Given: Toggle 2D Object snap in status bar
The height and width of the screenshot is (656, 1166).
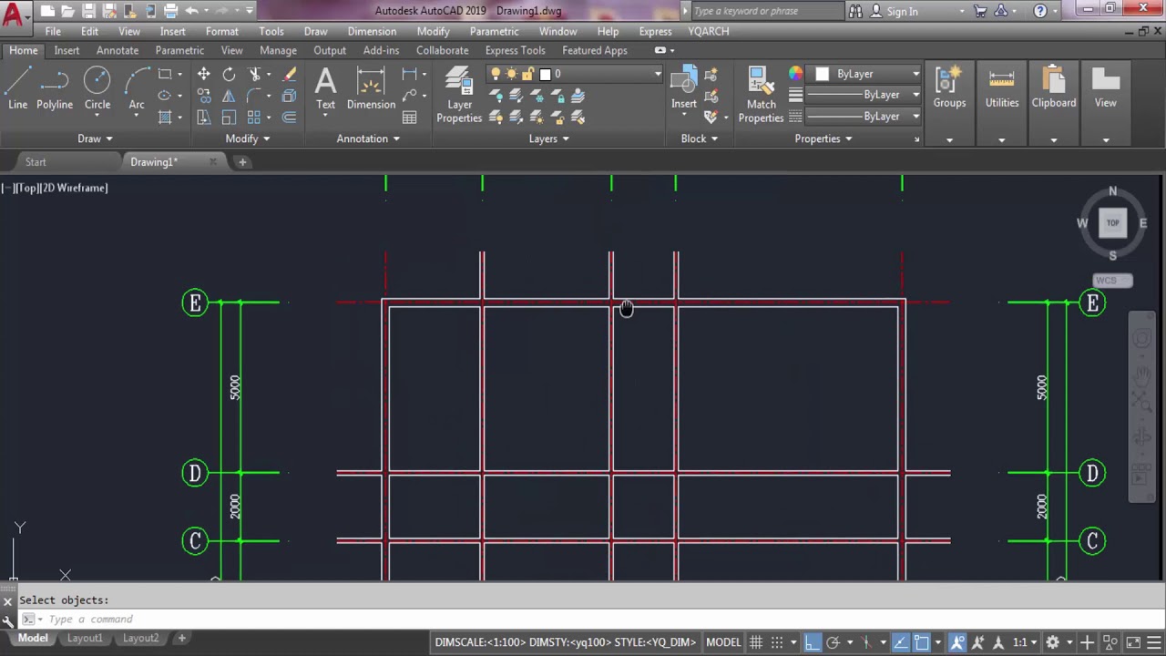Looking at the screenshot, I should [922, 642].
